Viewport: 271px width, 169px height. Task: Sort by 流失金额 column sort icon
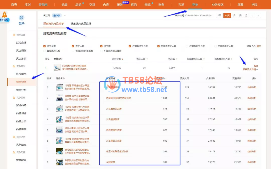[123, 59]
